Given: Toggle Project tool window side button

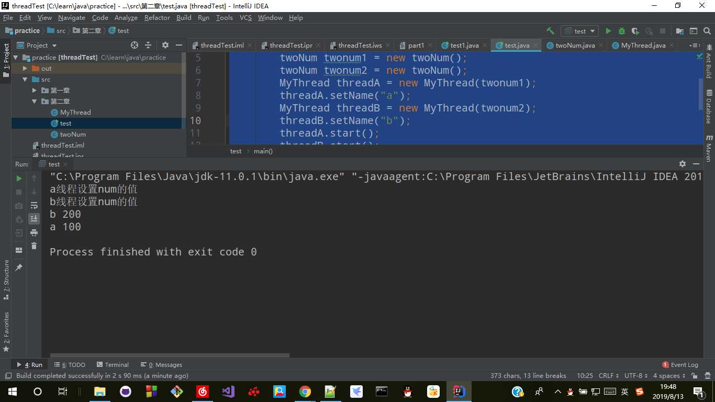Looking at the screenshot, I should (6, 60).
